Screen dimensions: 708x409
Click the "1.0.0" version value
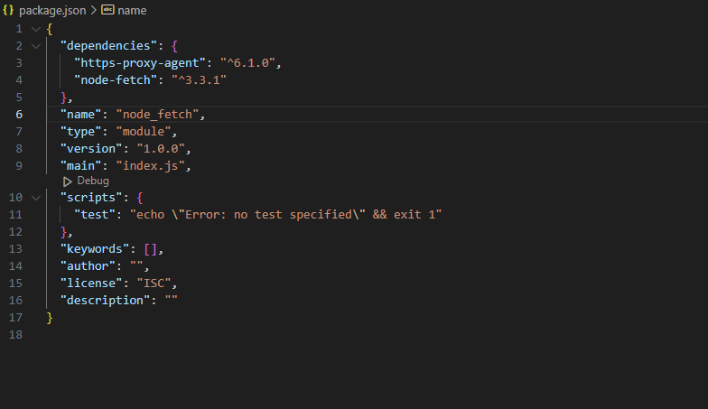tap(161, 148)
